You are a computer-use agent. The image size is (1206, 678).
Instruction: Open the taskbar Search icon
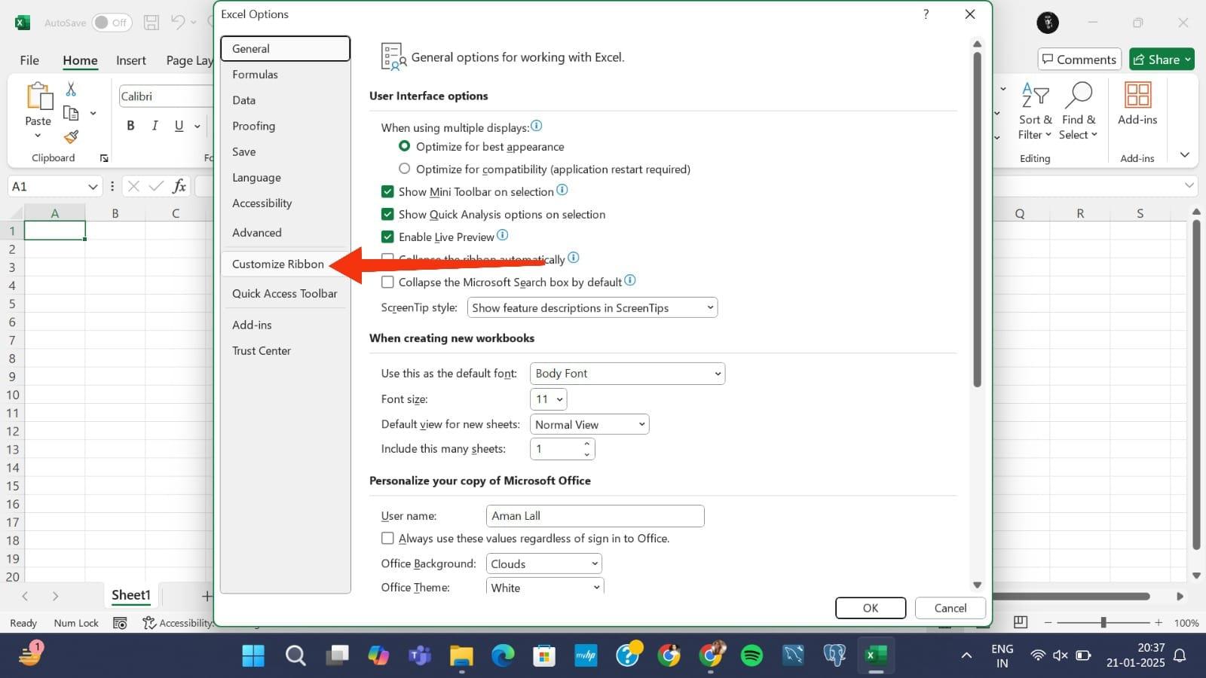(x=295, y=655)
